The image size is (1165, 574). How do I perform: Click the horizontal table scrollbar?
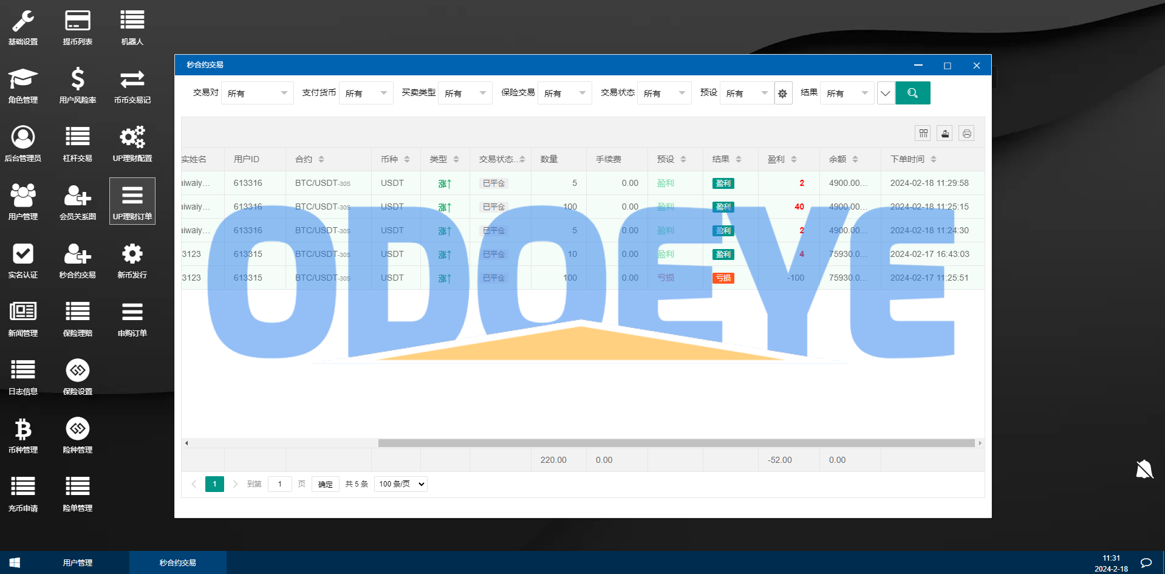676,443
